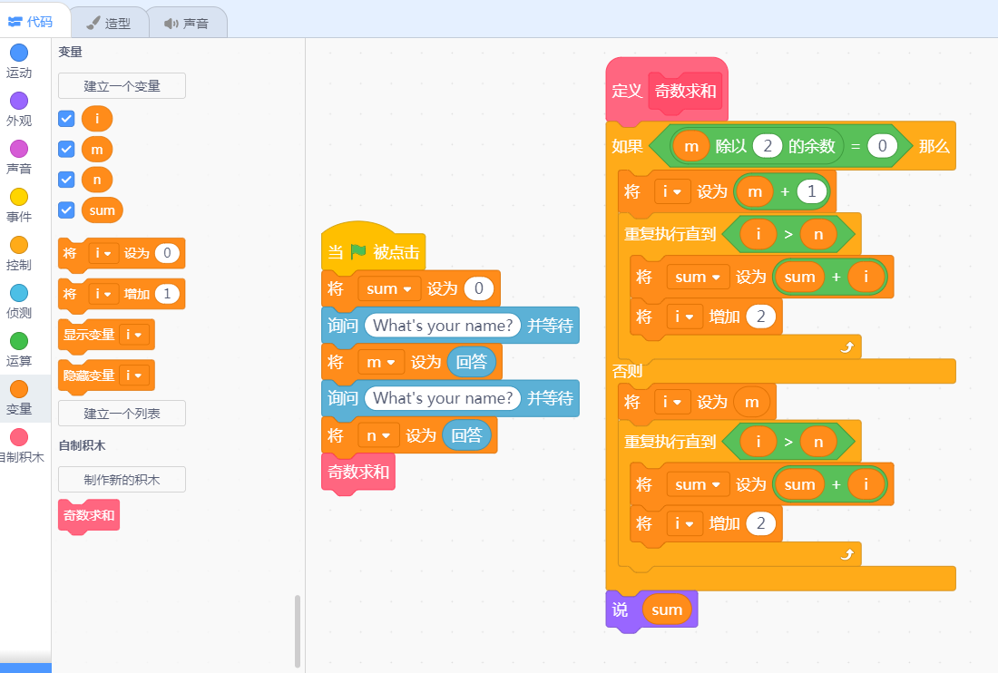Viewport: 998px width, 673px height.
Task: Click 建立一个变量 button
Action: click(x=122, y=86)
